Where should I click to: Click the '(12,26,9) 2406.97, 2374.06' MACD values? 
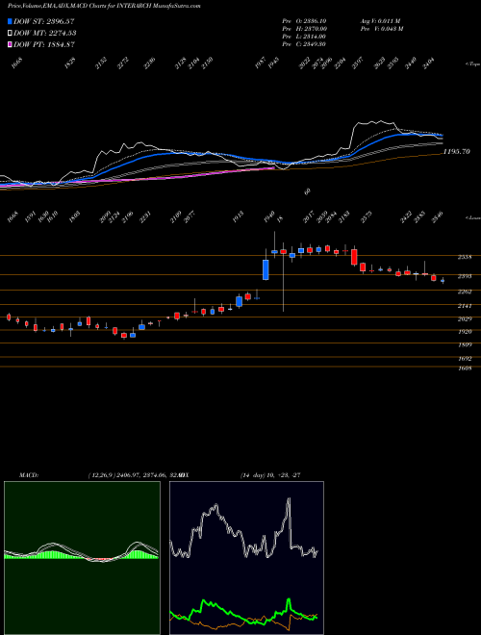[127, 475]
